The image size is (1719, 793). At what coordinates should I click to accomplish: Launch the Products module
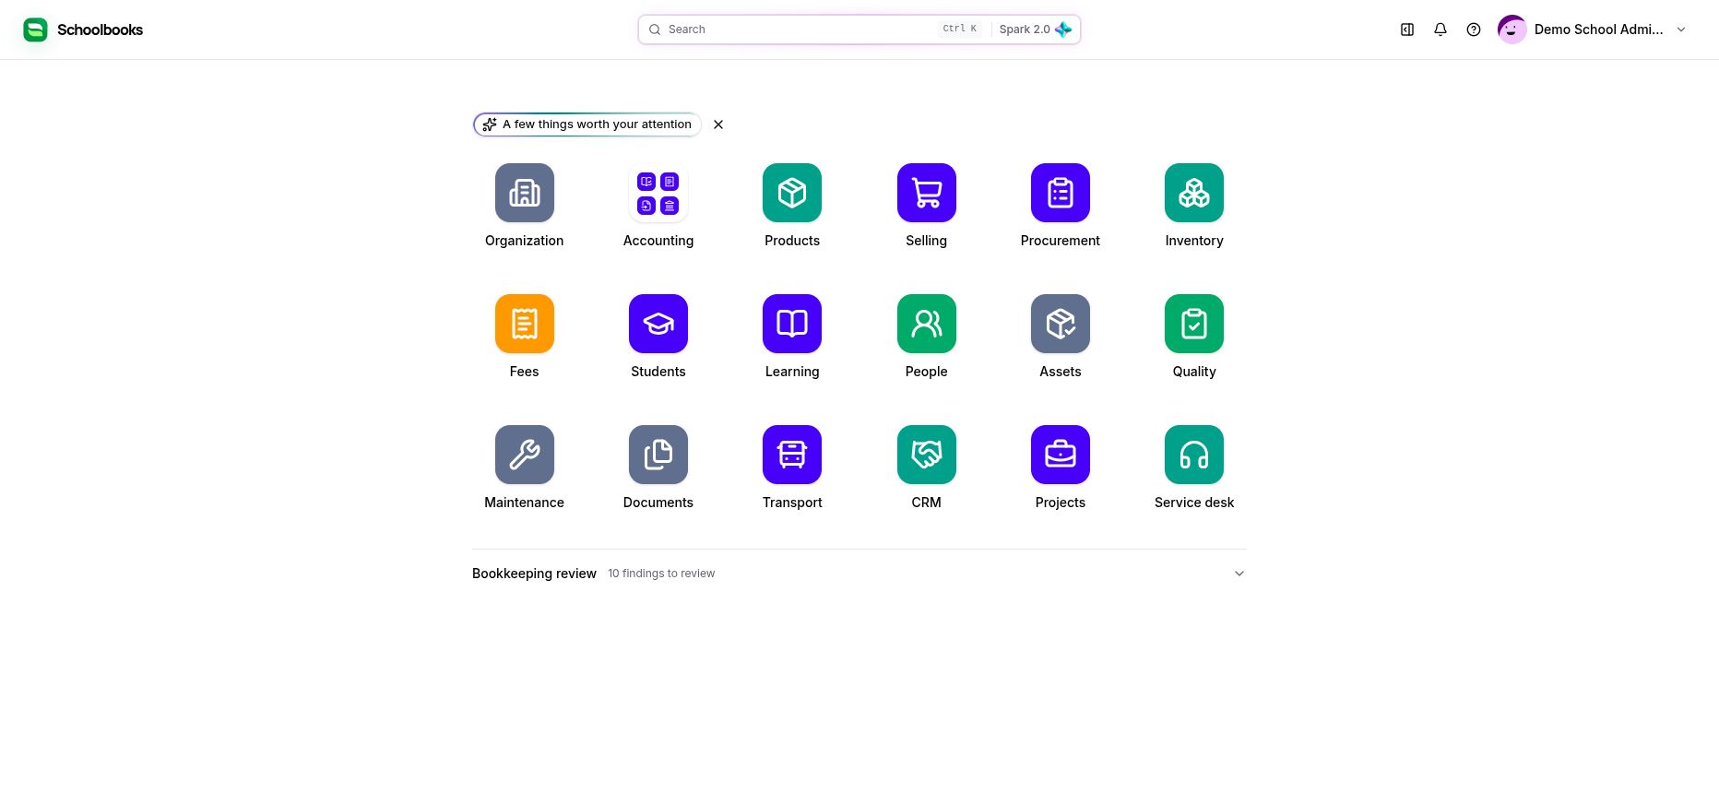(792, 193)
